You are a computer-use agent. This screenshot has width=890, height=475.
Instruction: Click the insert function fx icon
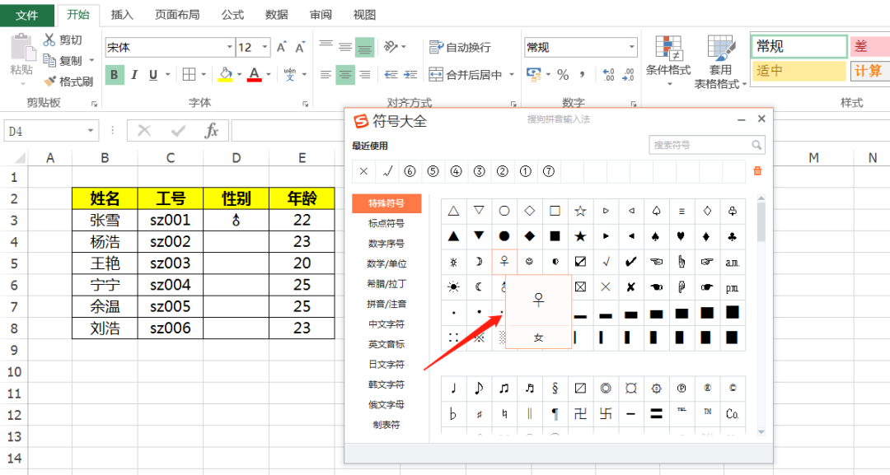point(212,131)
